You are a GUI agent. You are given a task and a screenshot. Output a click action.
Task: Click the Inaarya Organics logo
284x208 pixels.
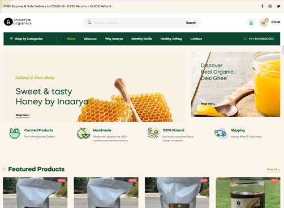point(18,22)
